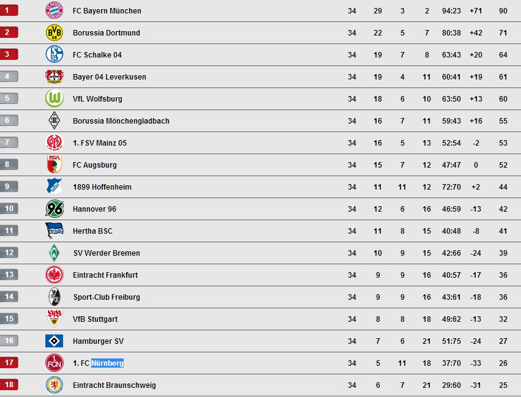This screenshot has width=521, height=397.
Task: Select the Hertha BSC flag logo
Action: coord(54,231)
